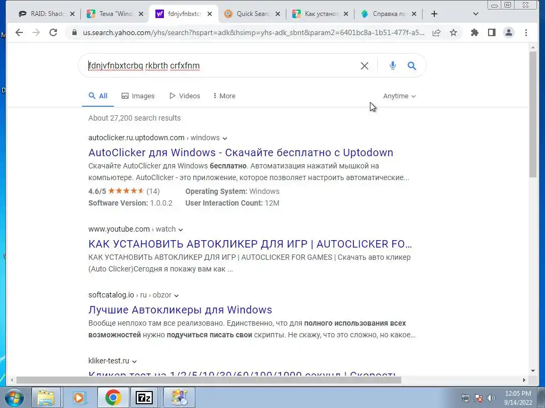Click the scroll right arrow
Viewport: 545px width, 408px height.
(524, 380)
